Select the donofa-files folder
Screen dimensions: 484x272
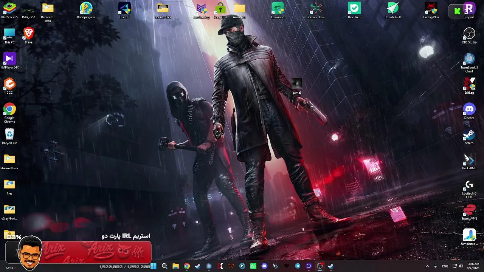(x=163, y=10)
